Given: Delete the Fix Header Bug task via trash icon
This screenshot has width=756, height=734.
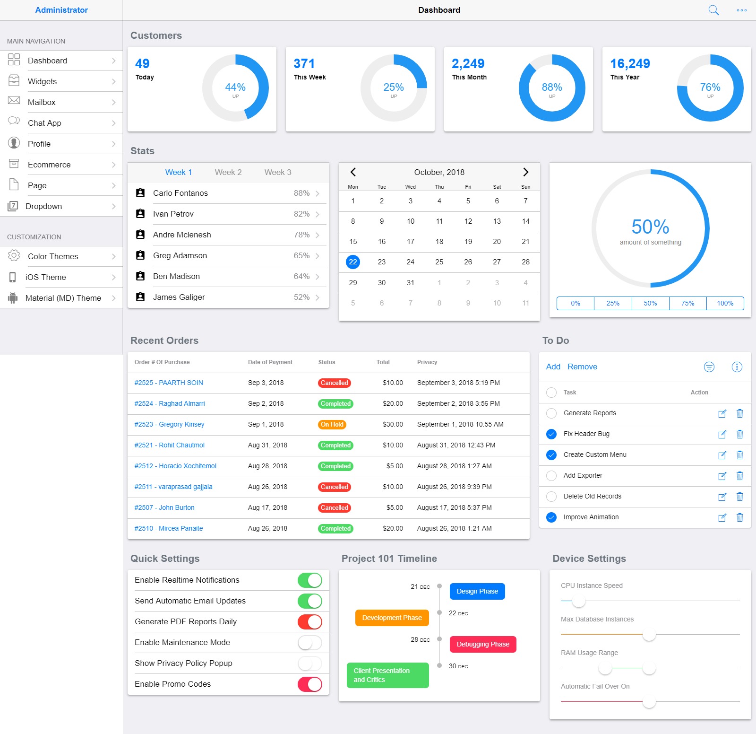Looking at the screenshot, I should pyautogui.click(x=740, y=434).
